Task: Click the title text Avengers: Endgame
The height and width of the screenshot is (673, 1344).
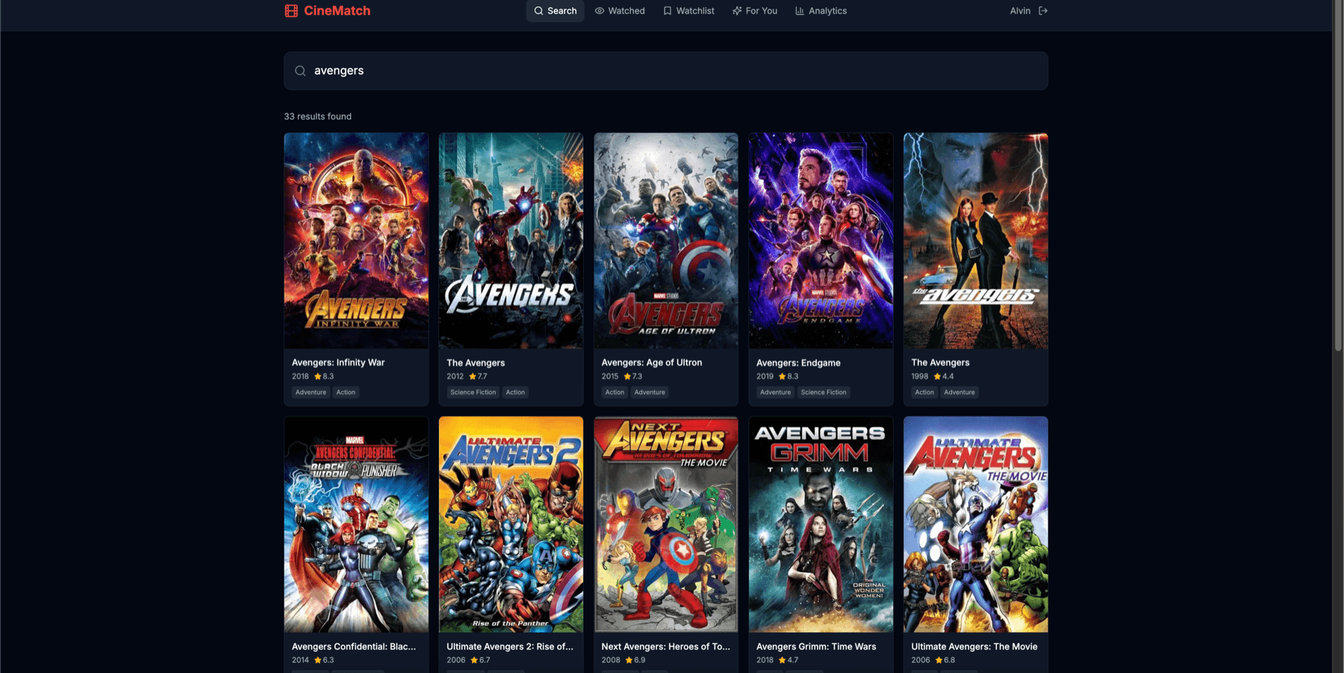Action: pos(798,363)
